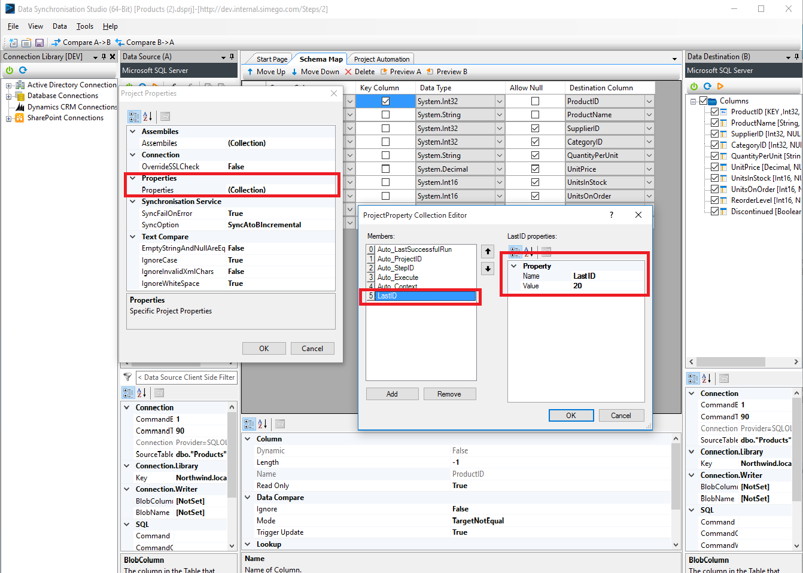The image size is (803, 573).
Task: Open the View menu
Action: 35,26
